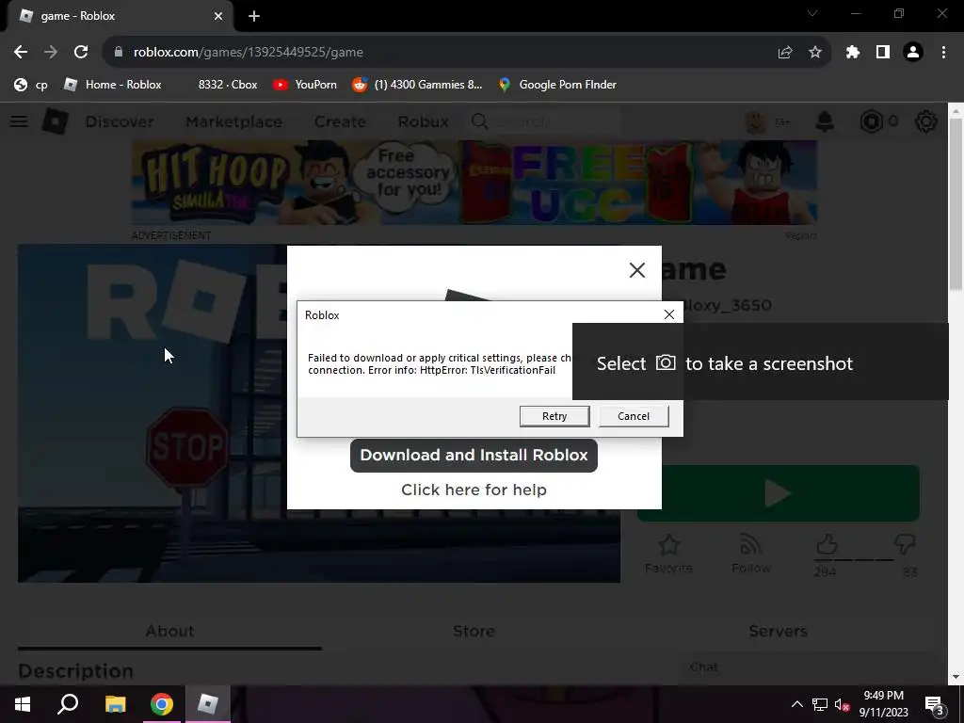Click the thumbs down dislike icon

[905, 544]
